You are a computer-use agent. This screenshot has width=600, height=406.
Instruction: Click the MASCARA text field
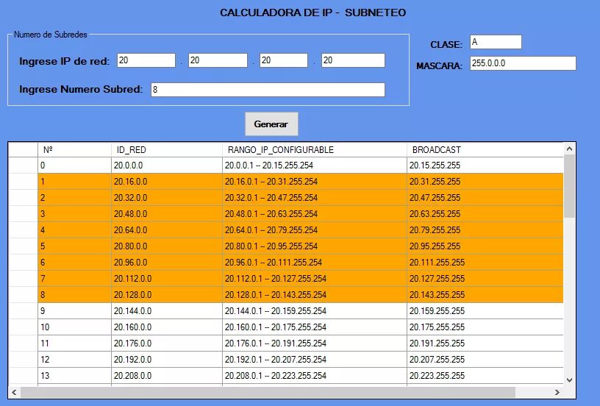point(523,63)
